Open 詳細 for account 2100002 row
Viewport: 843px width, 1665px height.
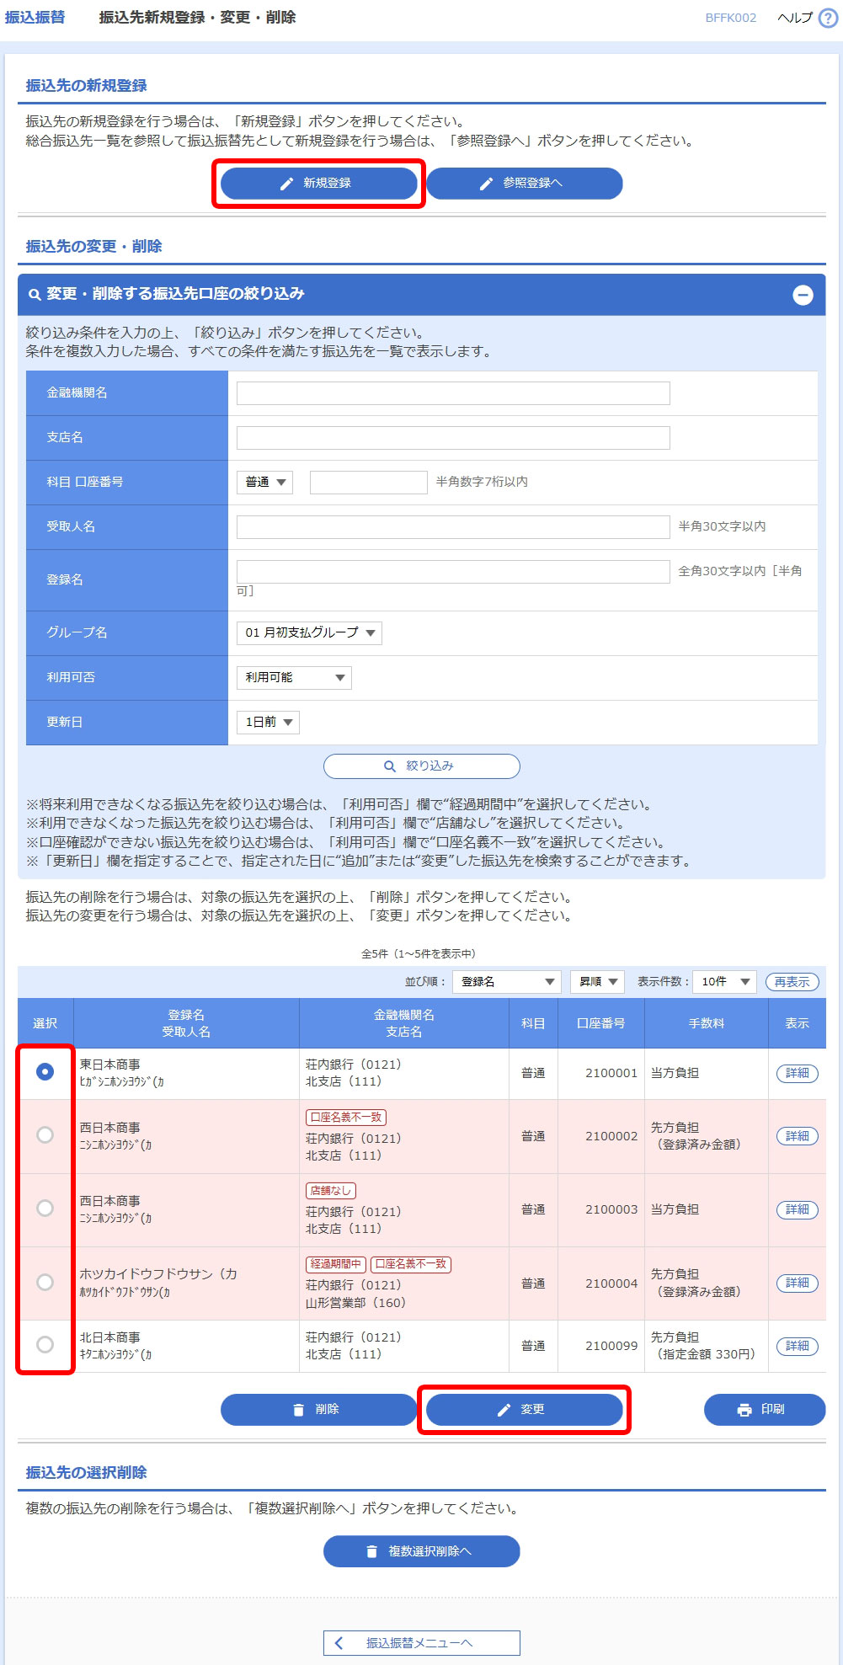(797, 1136)
